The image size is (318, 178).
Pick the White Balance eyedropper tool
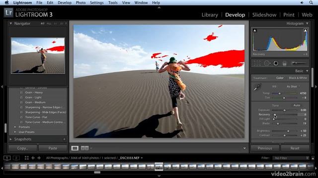click(257, 88)
